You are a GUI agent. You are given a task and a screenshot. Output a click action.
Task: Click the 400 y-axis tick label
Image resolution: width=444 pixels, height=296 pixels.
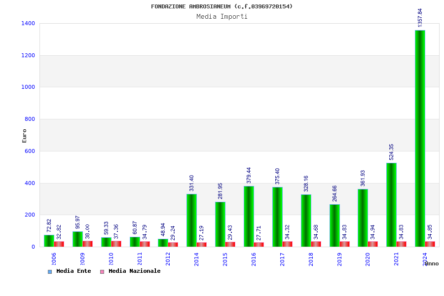click(30, 183)
